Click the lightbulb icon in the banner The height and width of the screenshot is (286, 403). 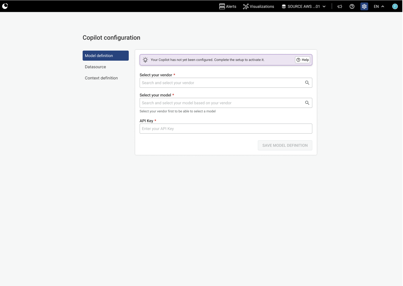click(x=145, y=60)
